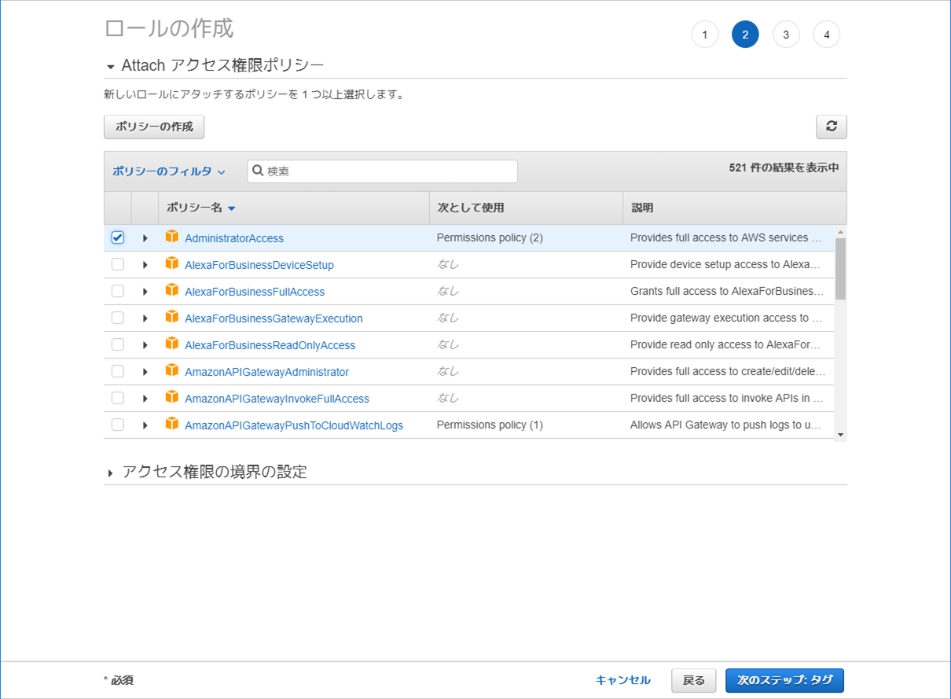The image size is (951, 699).
Task: Check the AlexaForBusinessDeviceSetup policy
Action: (117, 264)
